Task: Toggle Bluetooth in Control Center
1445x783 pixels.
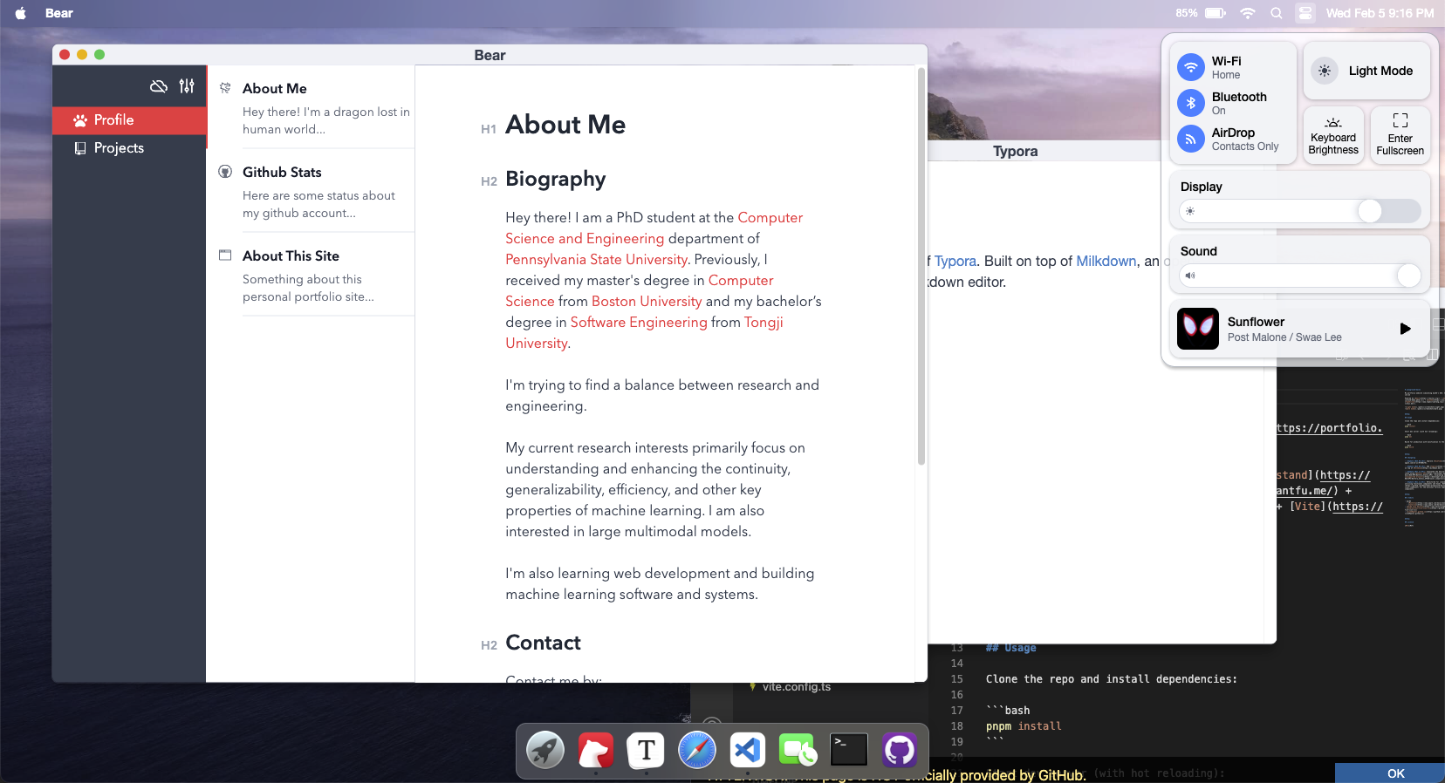Action: tap(1191, 103)
